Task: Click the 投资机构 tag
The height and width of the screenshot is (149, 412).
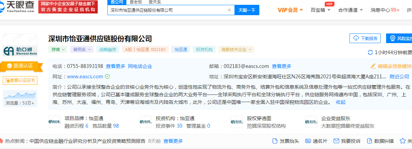Action: tap(204, 49)
